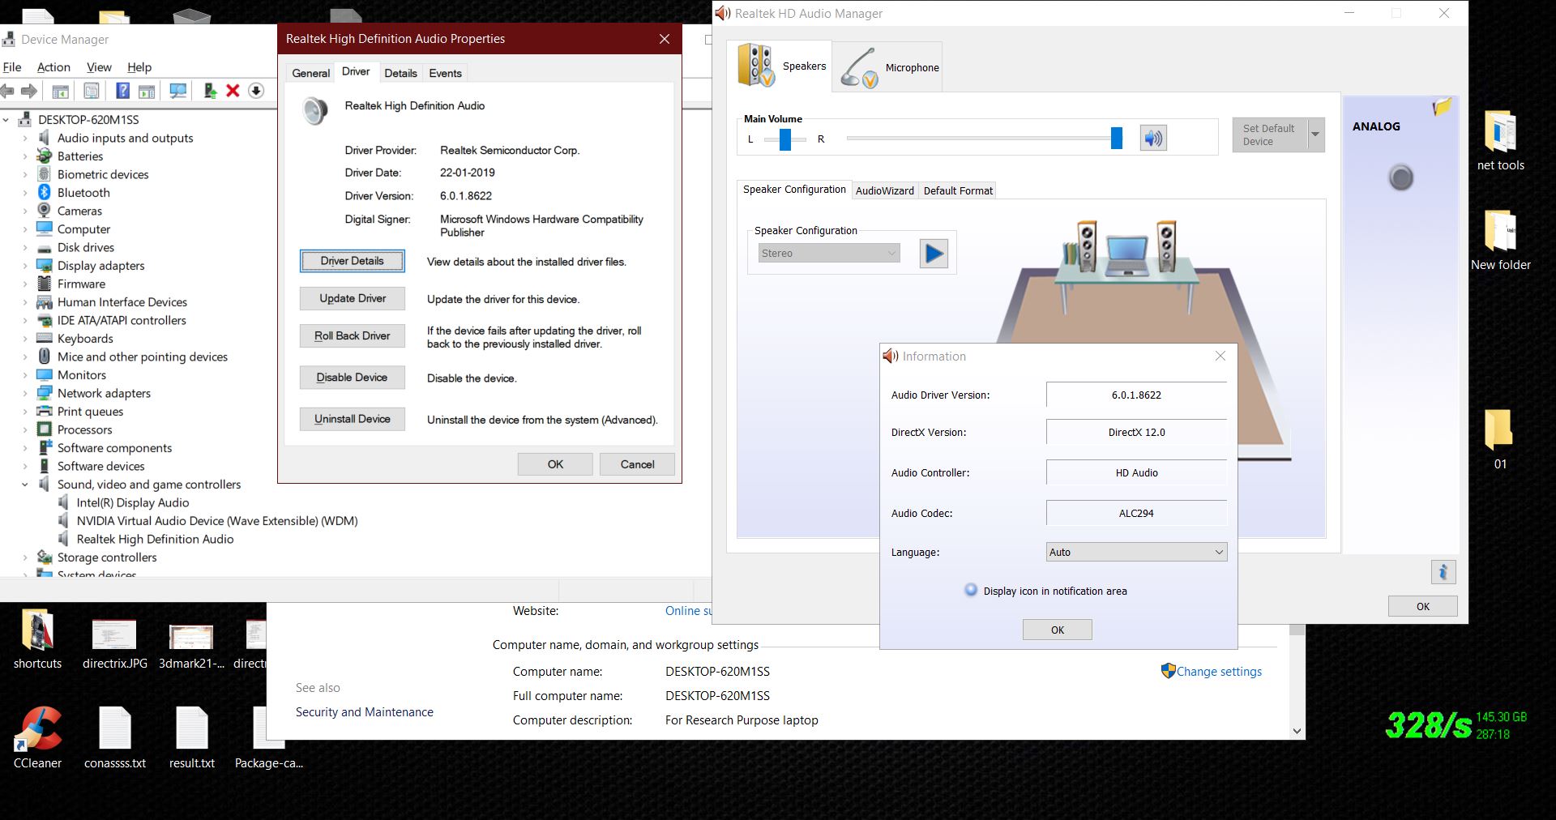
Task: Click the L/R balance slider handle
Action: click(784, 139)
